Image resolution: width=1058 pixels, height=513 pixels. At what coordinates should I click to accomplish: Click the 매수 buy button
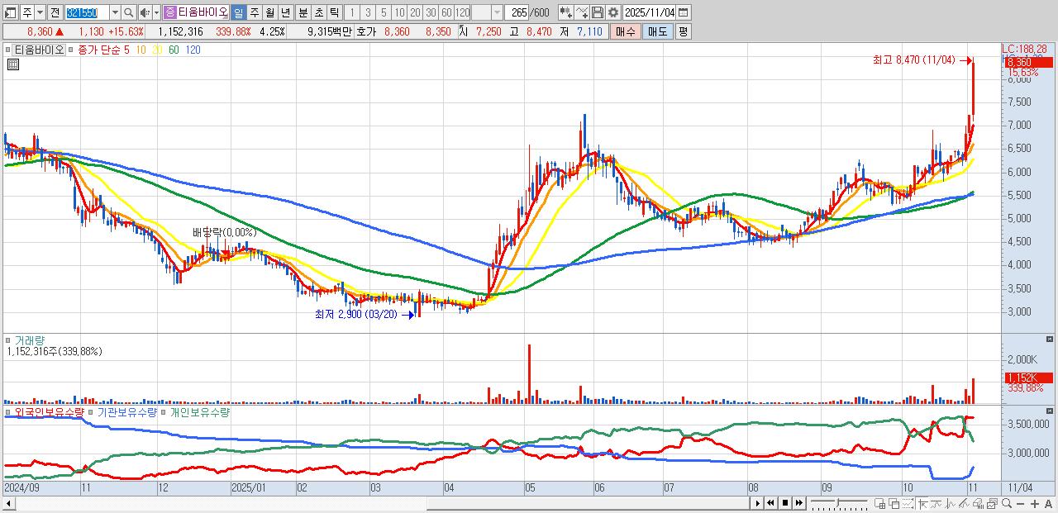tap(626, 31)
